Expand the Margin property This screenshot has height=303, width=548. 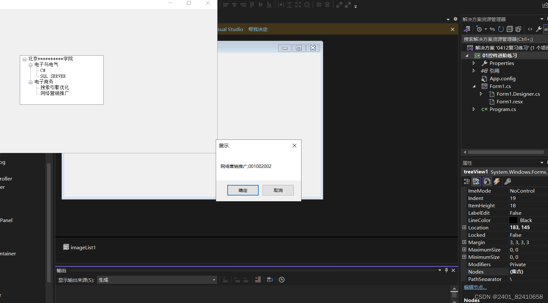(x=464, y=242)
